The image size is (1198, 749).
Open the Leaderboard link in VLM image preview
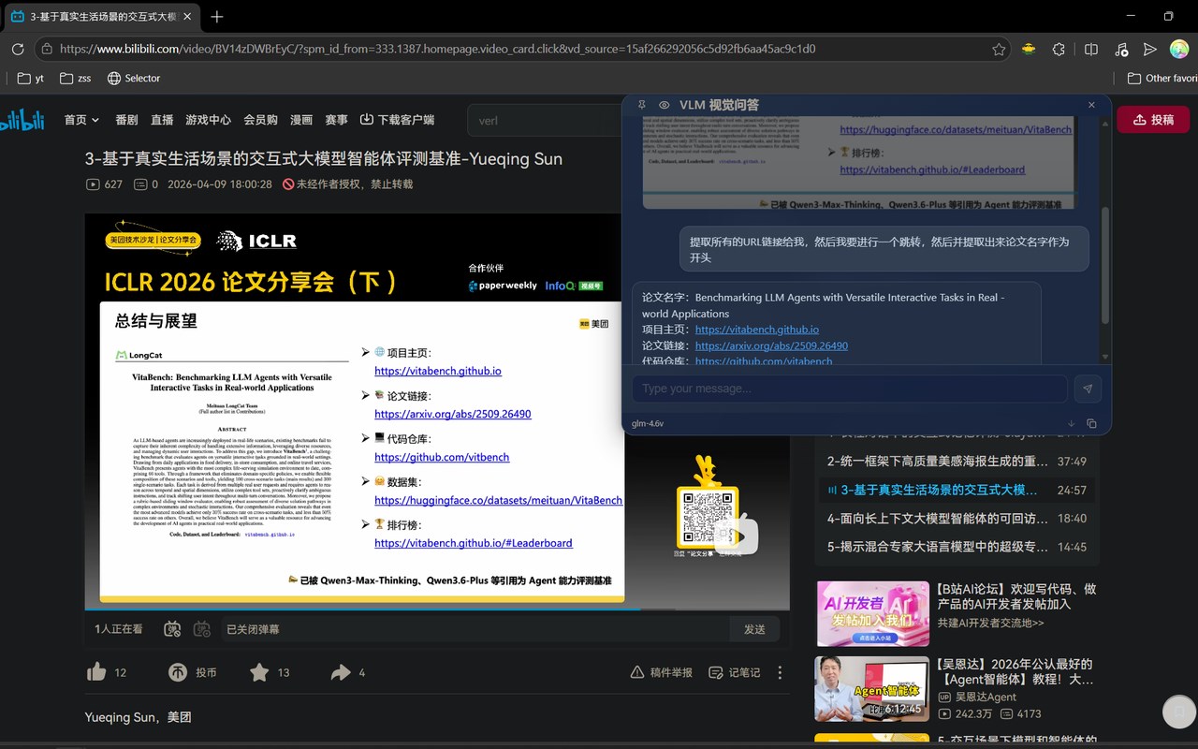(932, 169)
